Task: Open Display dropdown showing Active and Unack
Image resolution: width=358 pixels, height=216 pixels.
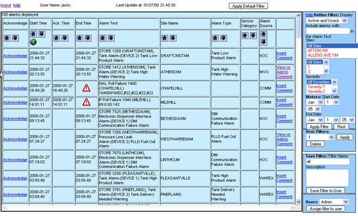Action: pyautogui.click(x=327, y=21)
